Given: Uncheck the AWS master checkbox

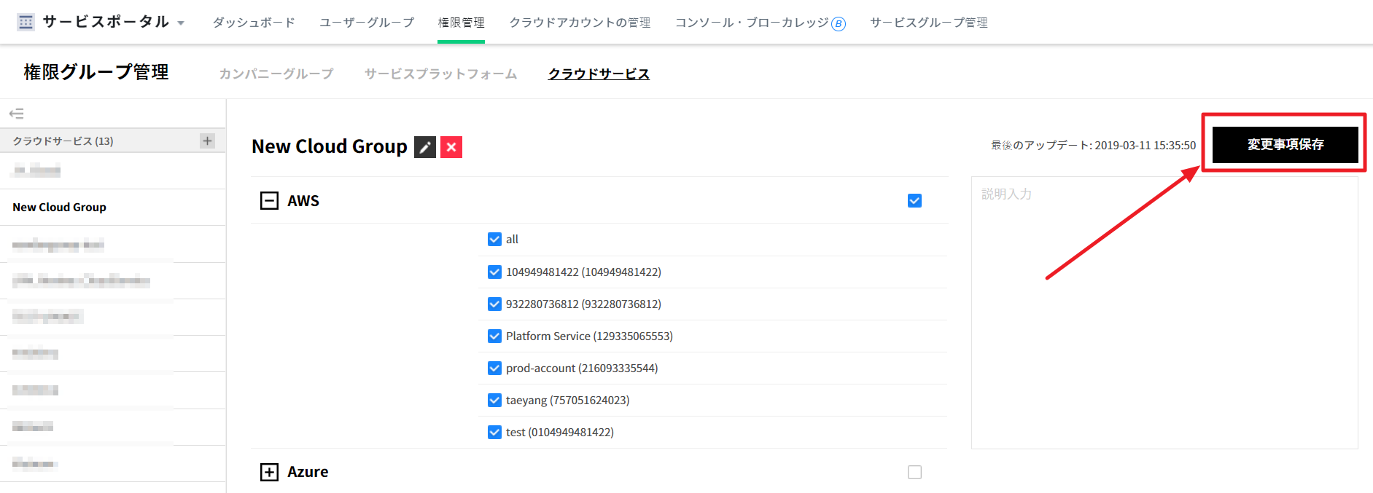Looking at the screenshot, I should [x=914, y=201].
